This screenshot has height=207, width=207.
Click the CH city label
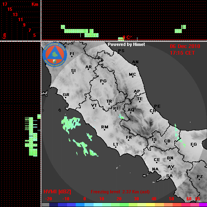(x=153, y=111)
